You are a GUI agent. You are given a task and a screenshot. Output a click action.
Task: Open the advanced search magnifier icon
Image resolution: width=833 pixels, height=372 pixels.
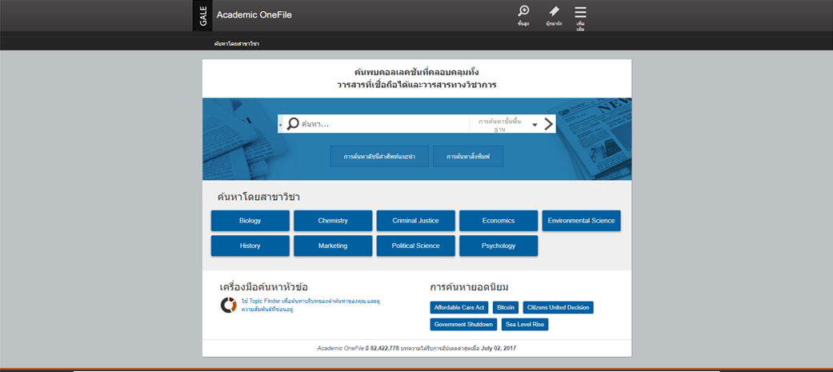coord(523,11)
